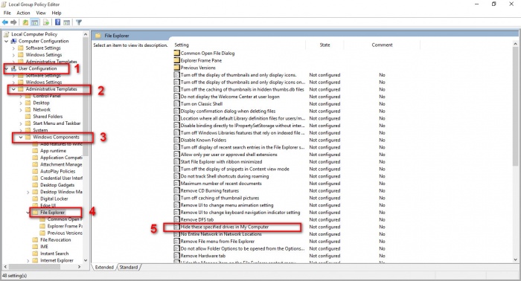
Task: Click the Back arrow toolbar icon
Action: click(x=5, y=22)
